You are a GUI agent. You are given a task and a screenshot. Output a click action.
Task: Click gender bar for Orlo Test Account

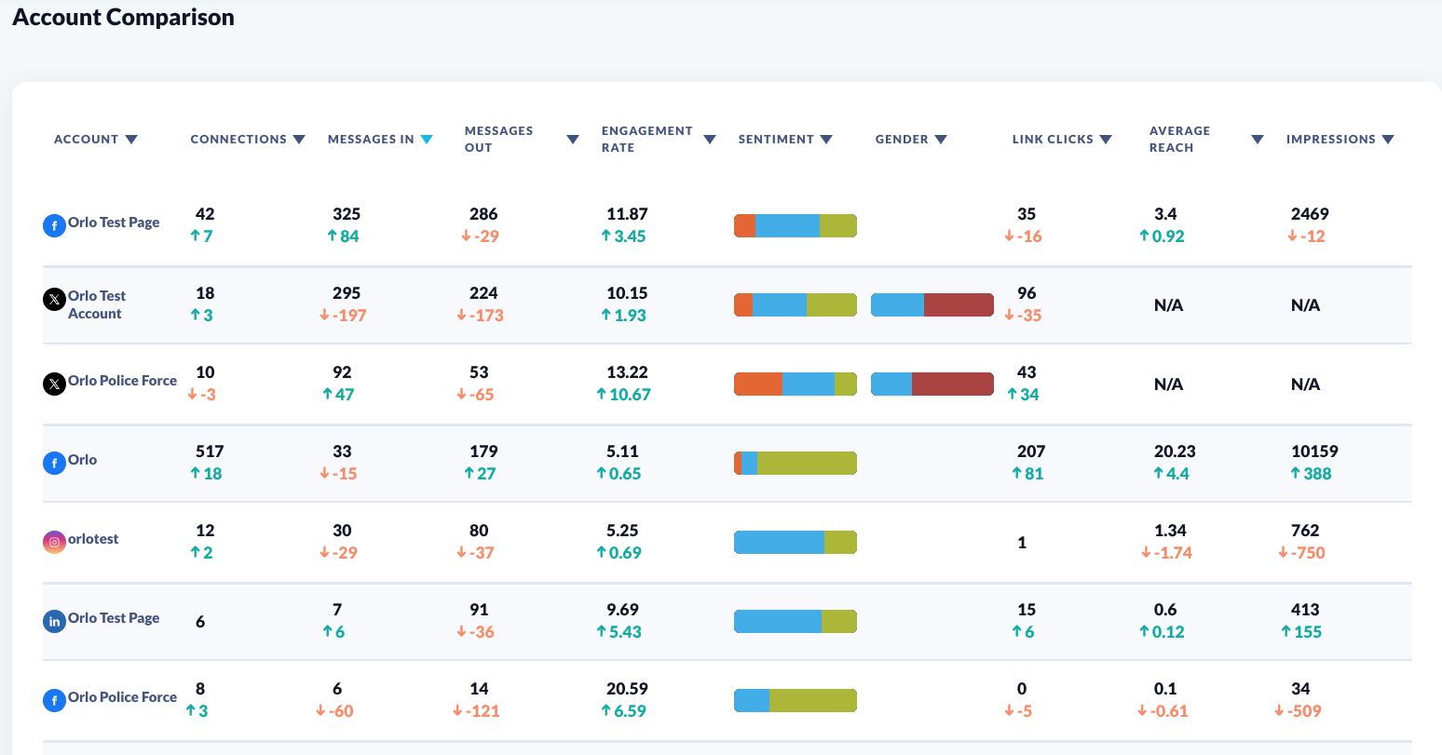(932, 304)
